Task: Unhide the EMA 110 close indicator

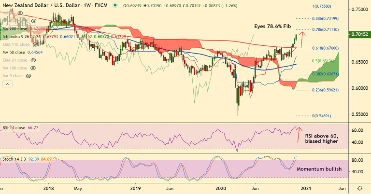Action: [x=36, y=44]
